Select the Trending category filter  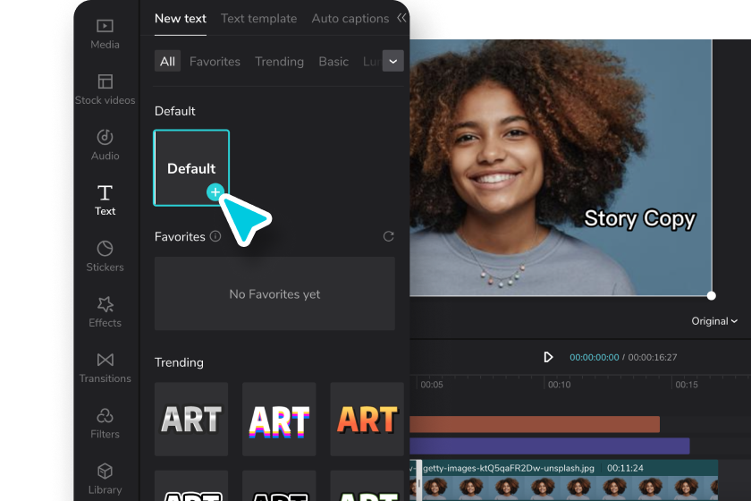click(279, 62)
